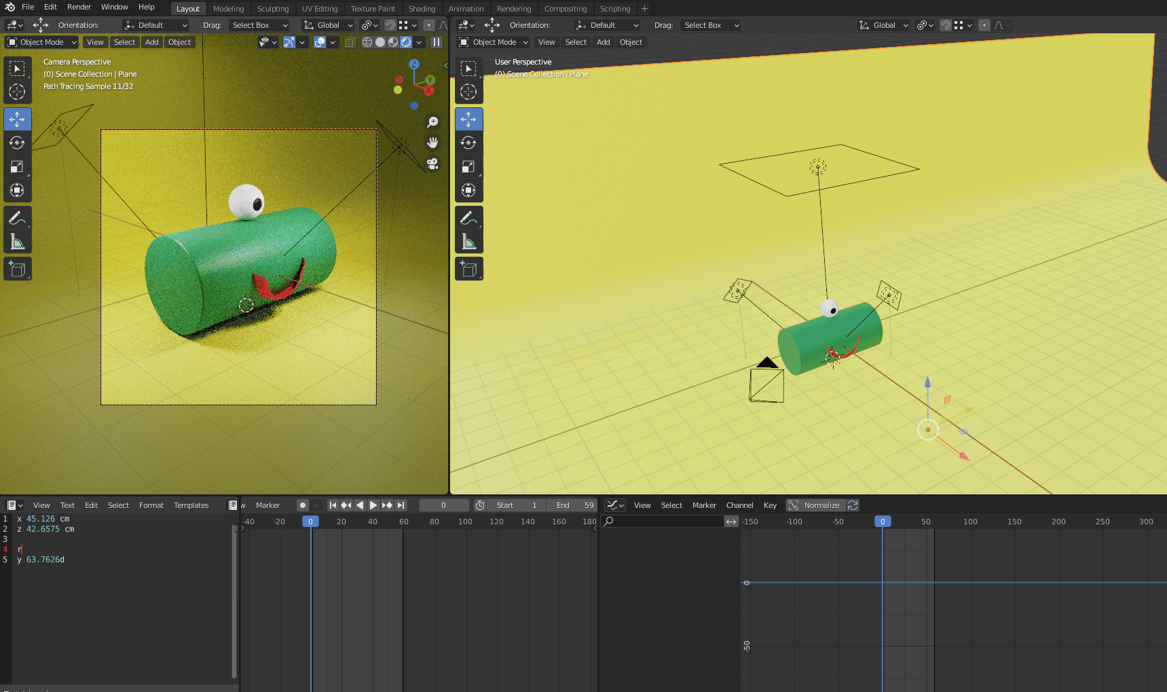The image size is (1167, 692).
Task: Select the Add Cube tool in right viewport
Action: point(468,269)
